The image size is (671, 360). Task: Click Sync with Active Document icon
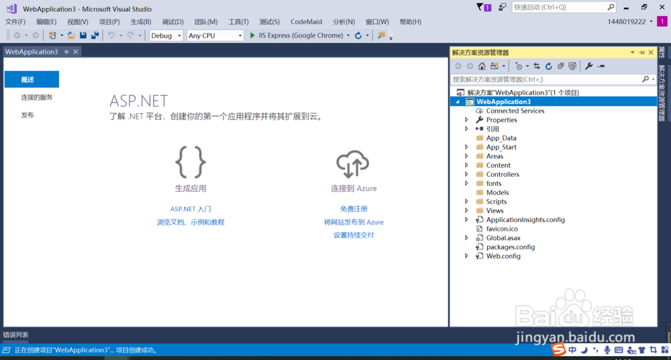[537, 66]
